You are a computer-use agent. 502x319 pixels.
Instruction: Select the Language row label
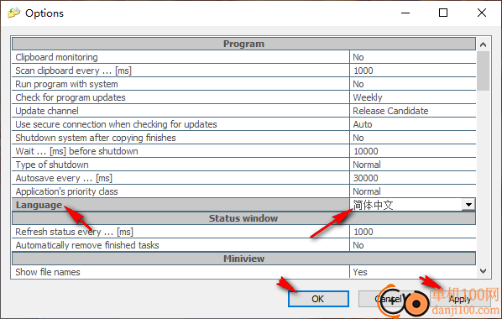(x=180, y=205)
